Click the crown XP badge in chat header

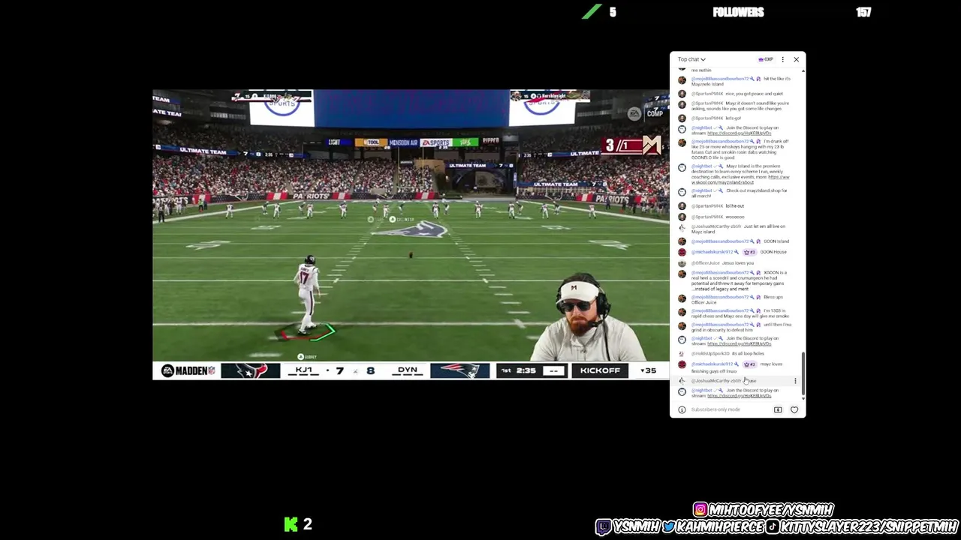click(x=766, y=59)
